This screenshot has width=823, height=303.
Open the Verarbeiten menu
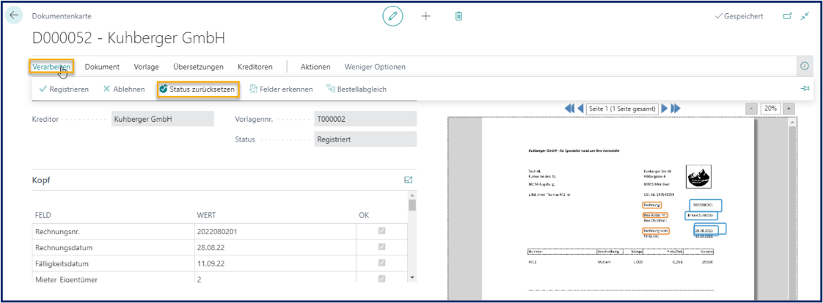[x=51, y=67]
